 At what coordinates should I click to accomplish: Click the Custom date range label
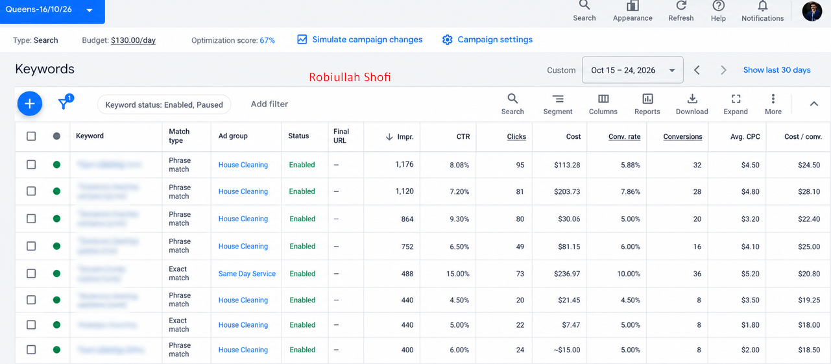tap(561, 70)
